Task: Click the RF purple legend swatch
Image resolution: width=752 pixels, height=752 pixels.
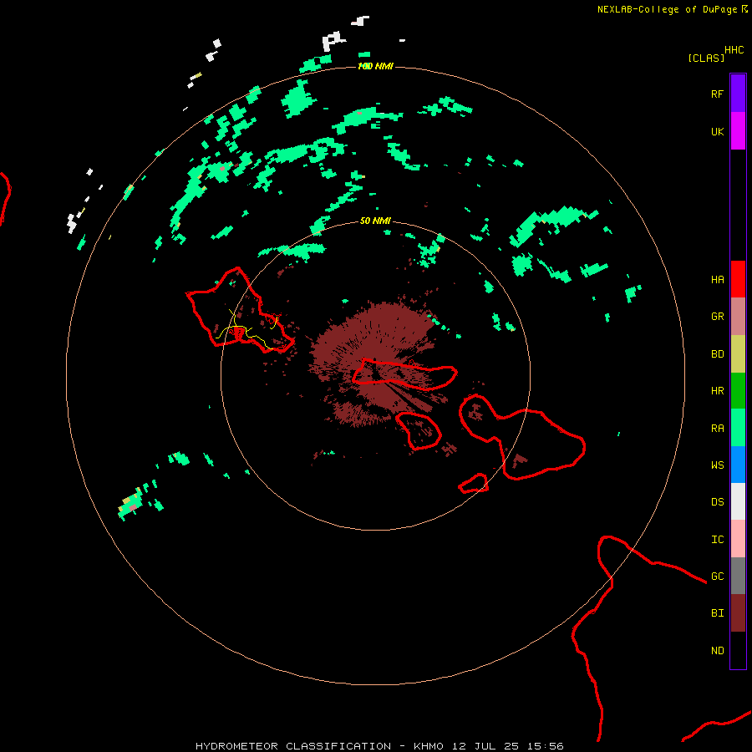Action: tap(738, 94)
